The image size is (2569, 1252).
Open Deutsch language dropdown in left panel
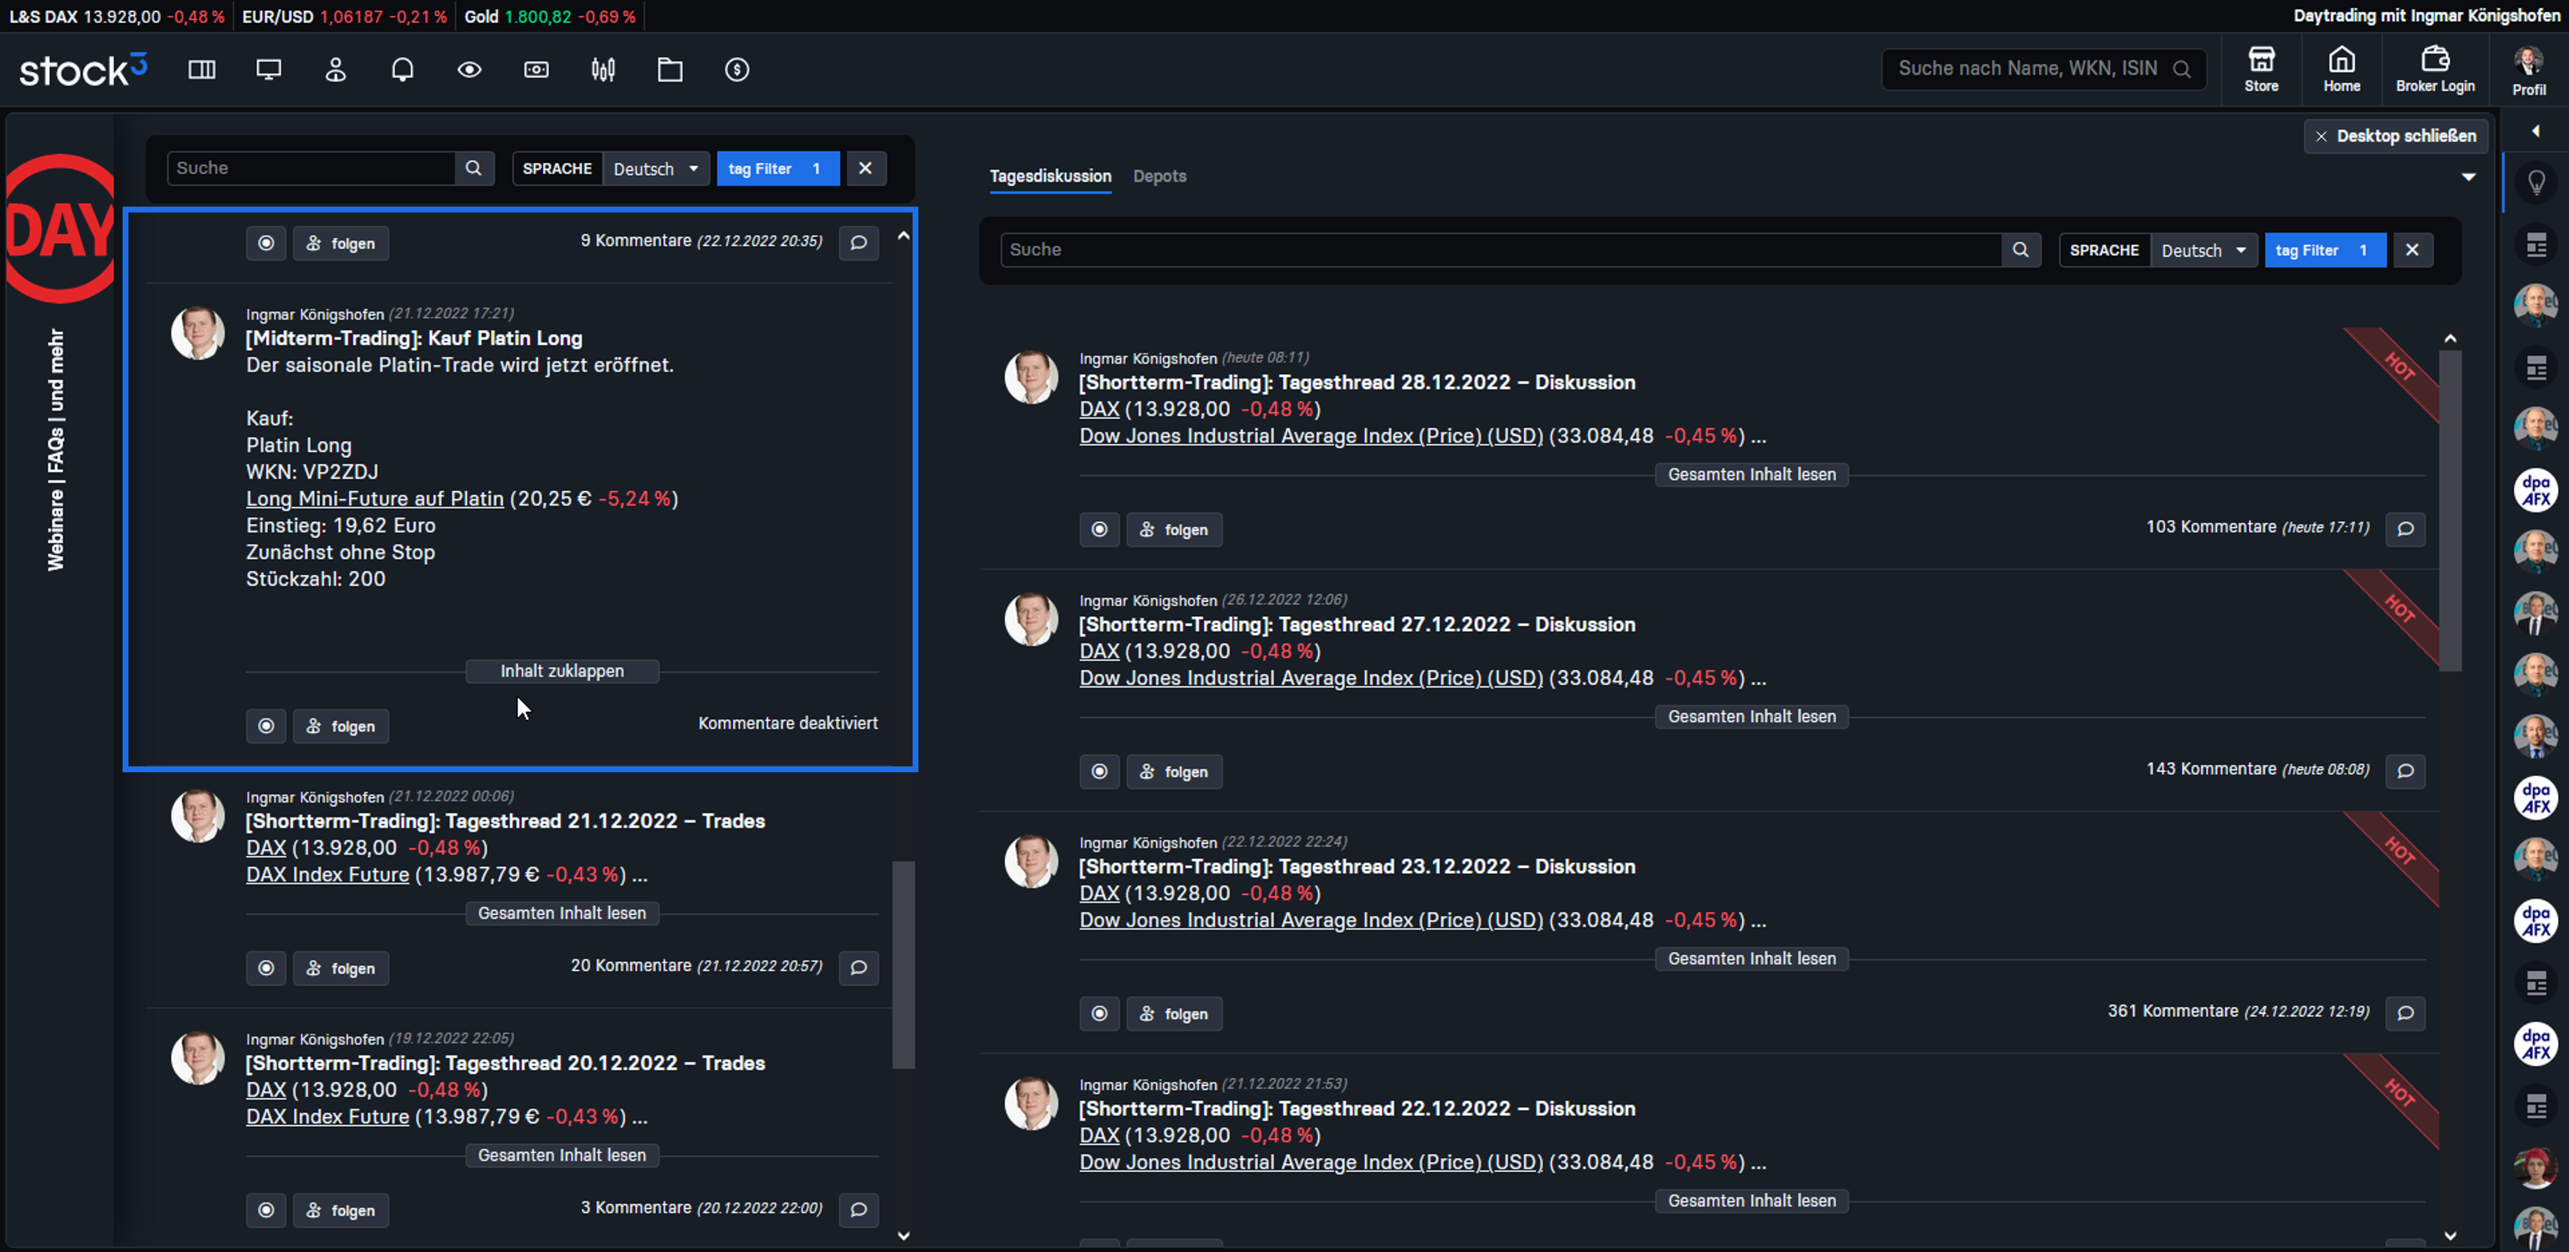pyautogui.click(x=655, y=169)
